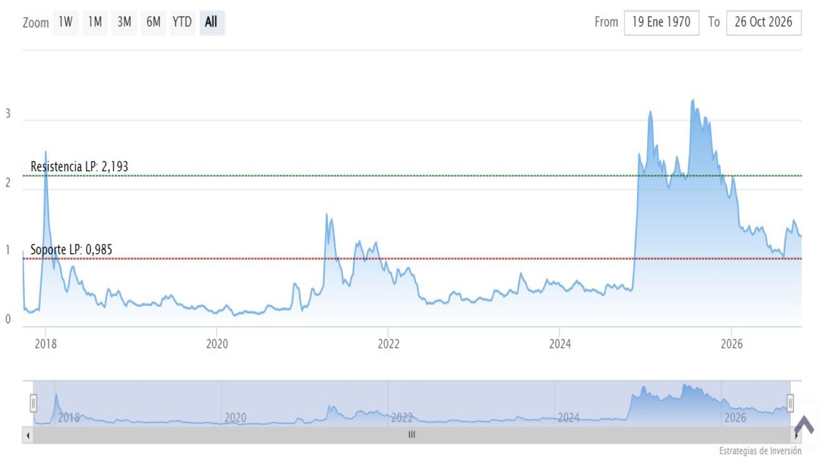
Task: Select the All zoom range
Action: 212,23
